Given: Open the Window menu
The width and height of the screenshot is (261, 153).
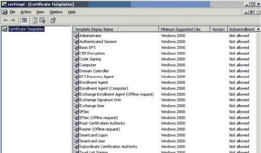Looking at the screenshot, I should pyautogui.click(x=56, y=12).
